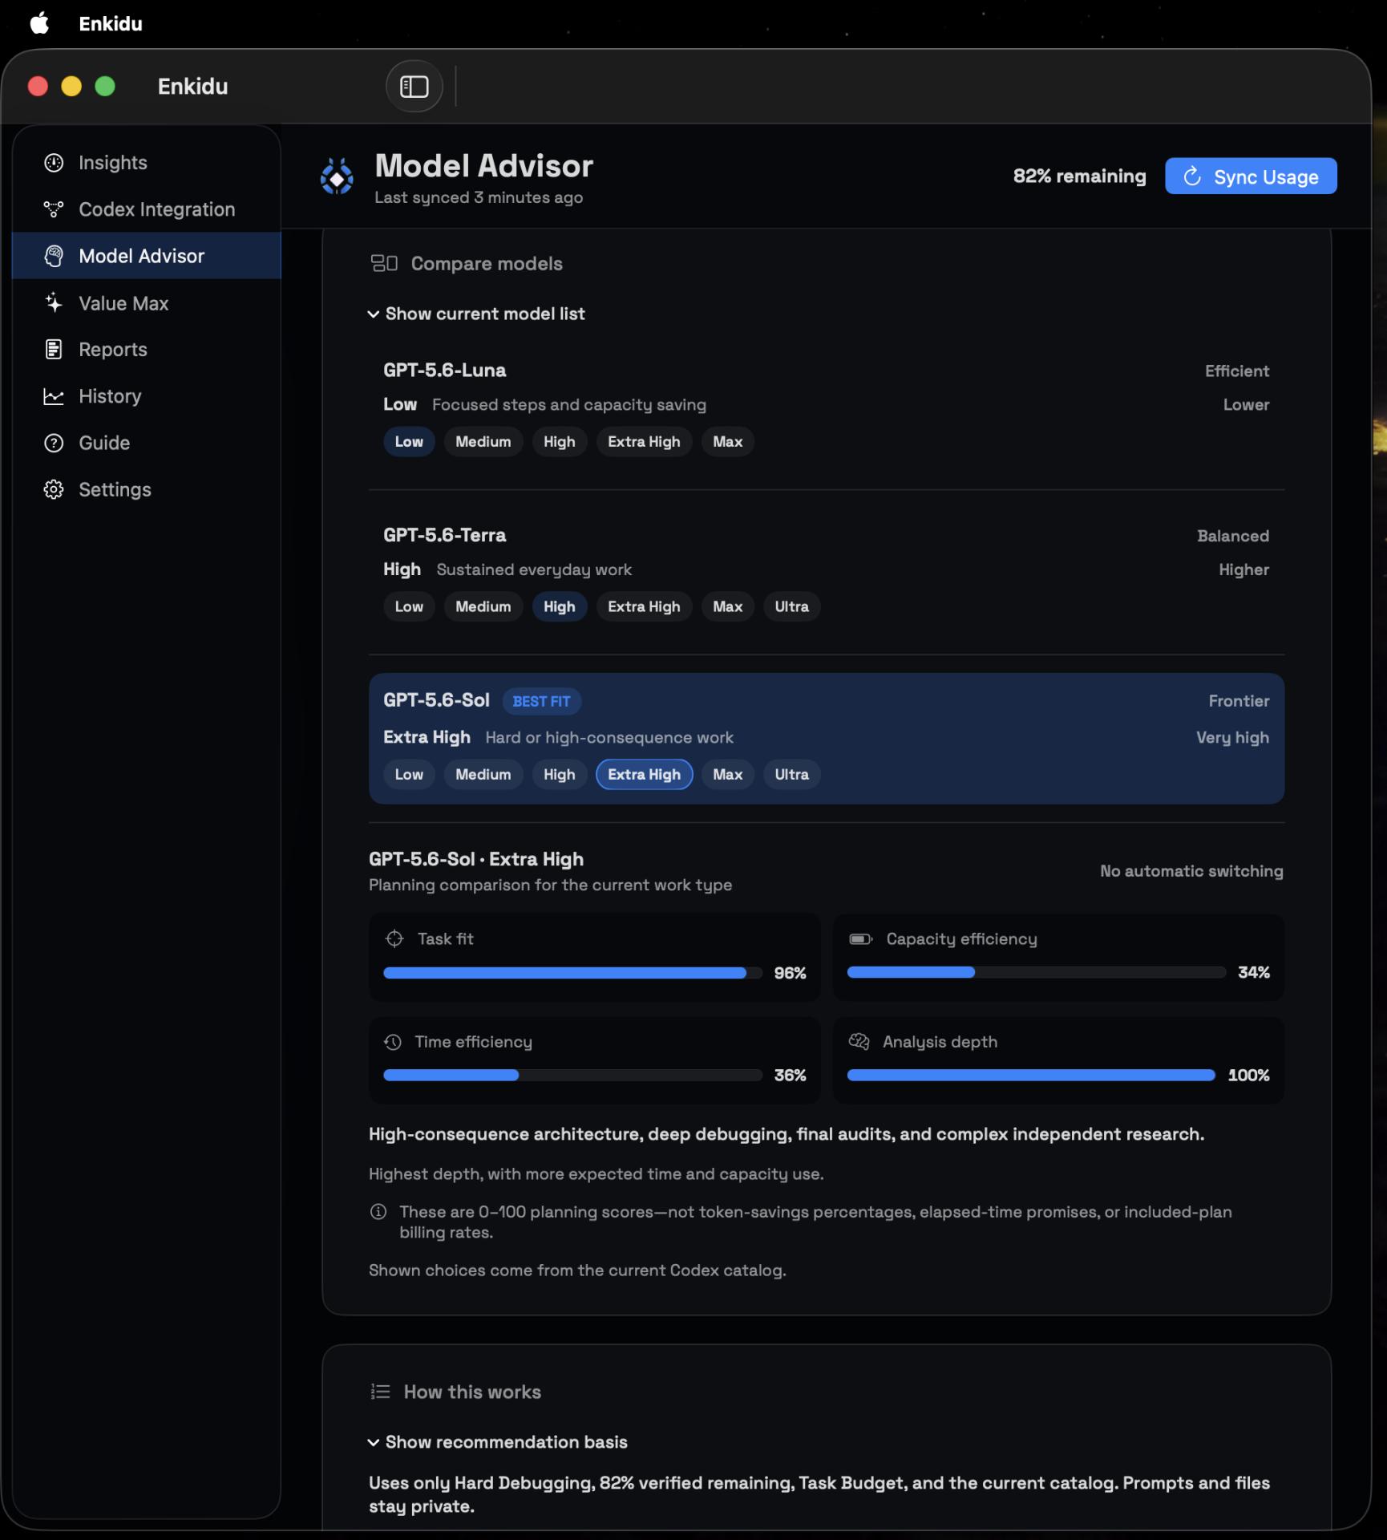Select High effort for GPT-5.6-Sol
The width and height of the screenshot is (1387, 1540).
pyautogui.click(x=559, y=774)
